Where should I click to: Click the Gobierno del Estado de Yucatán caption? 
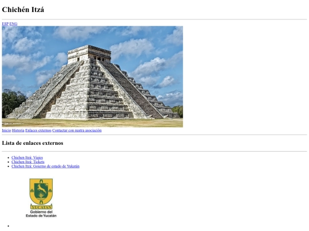pyautogui.click(x=41, y=214)
